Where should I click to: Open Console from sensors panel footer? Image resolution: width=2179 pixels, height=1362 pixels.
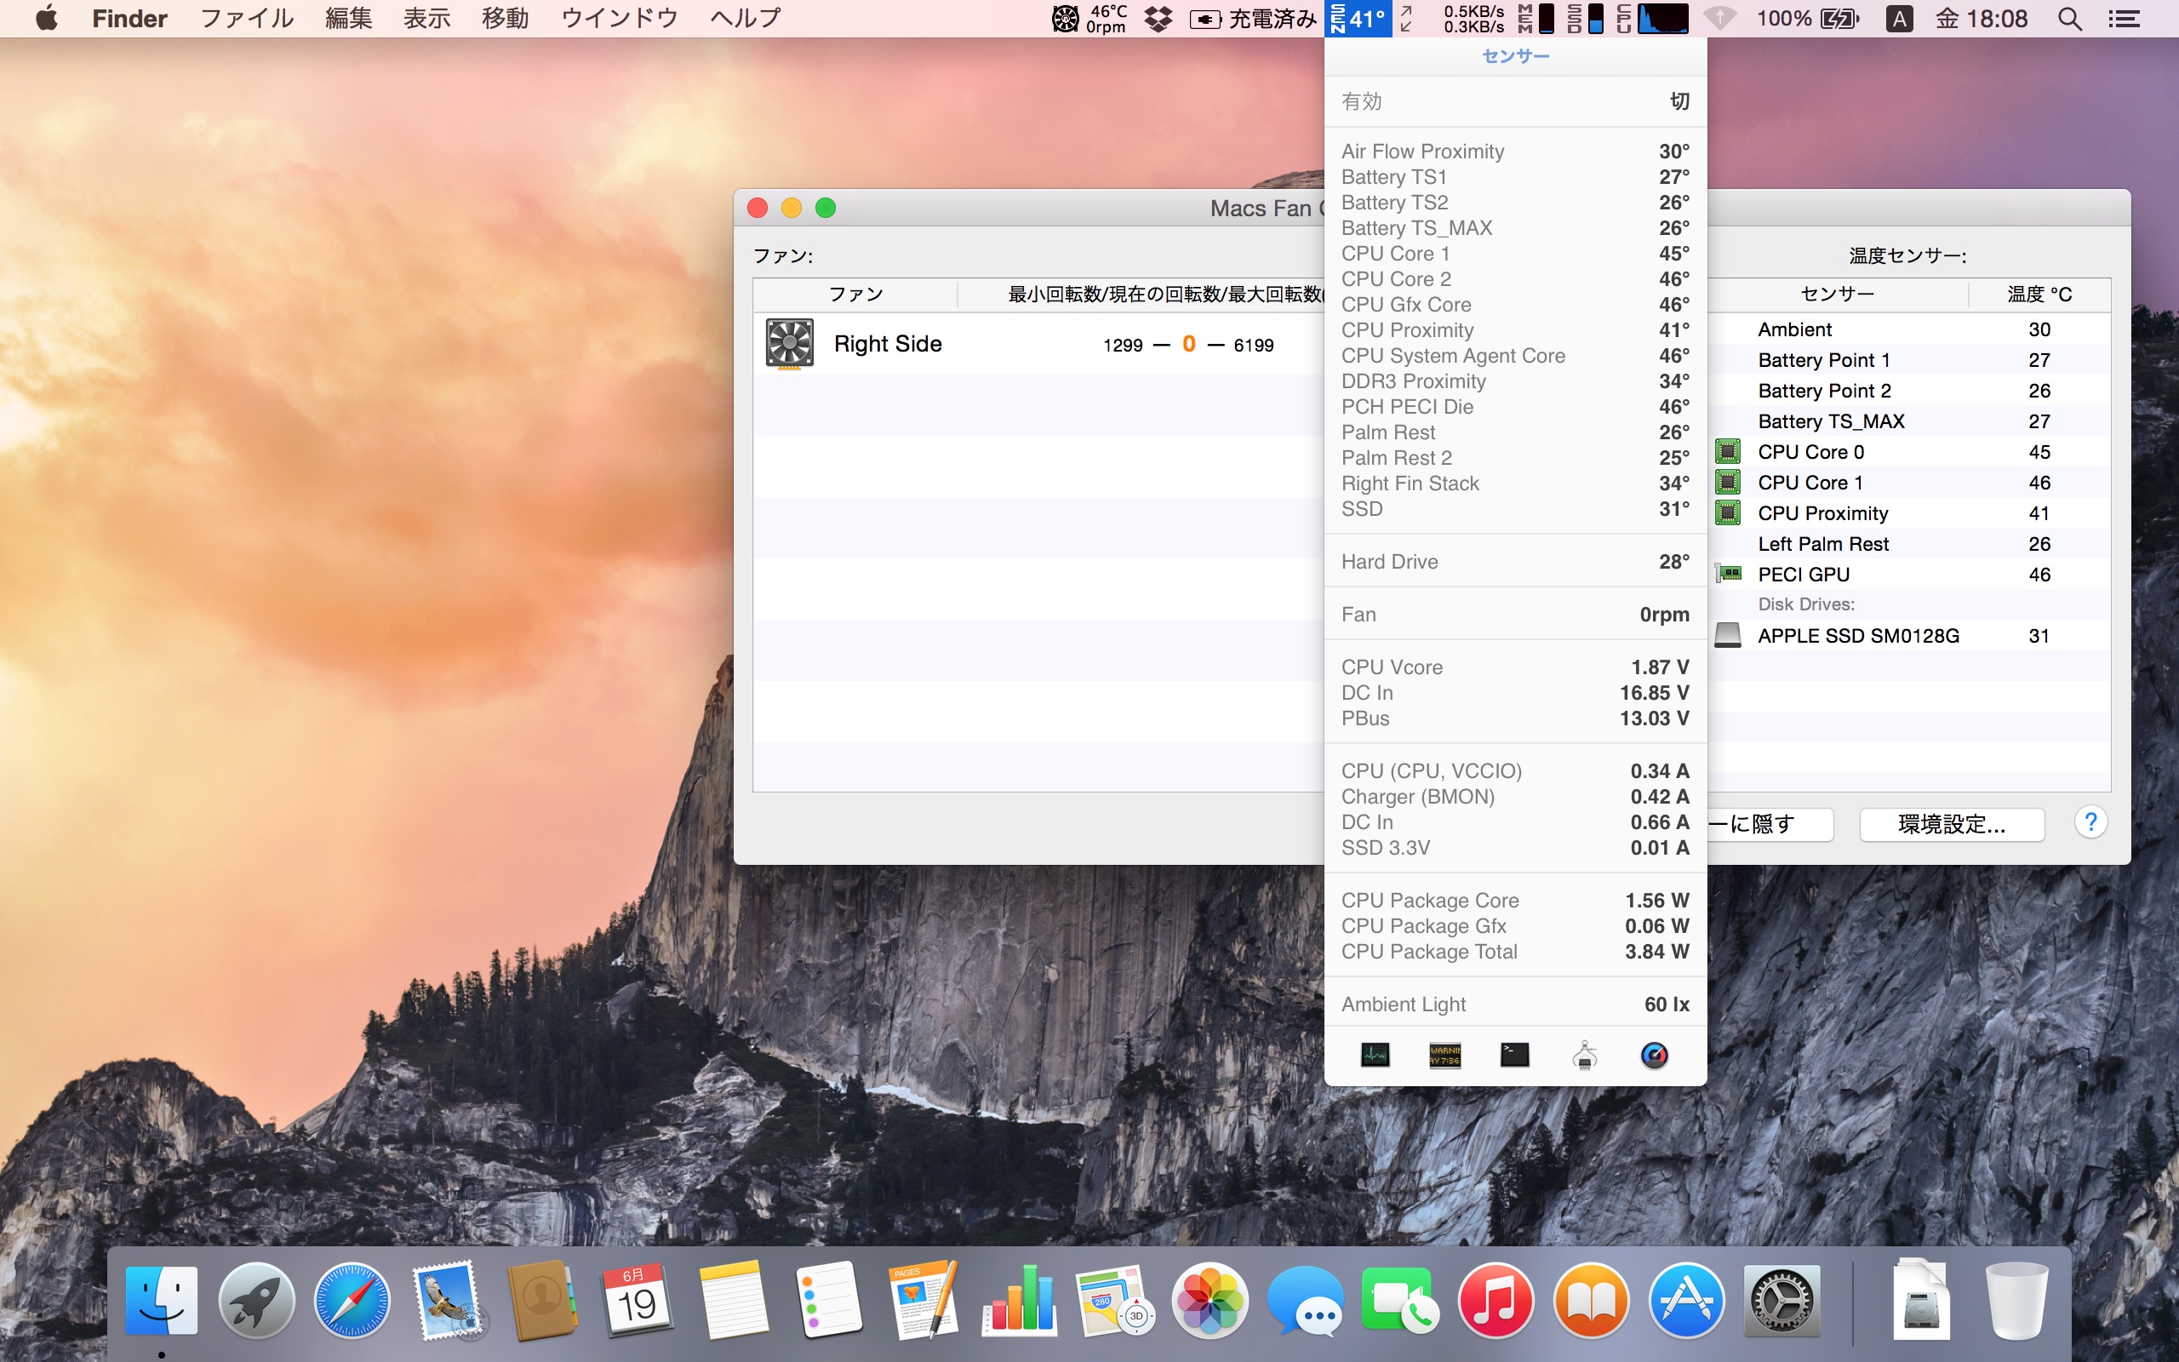(x=1444, y=1055)
